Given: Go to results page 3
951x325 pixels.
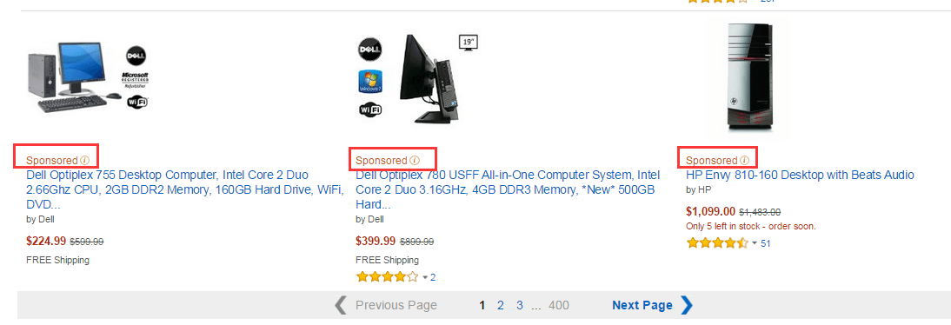Looking at the screenshot, I should pos(520,306).
